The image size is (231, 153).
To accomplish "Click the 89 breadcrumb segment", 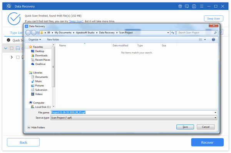I will click(49, 33).
